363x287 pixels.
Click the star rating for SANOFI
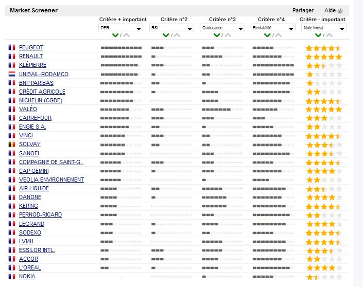(x=324, y=153)
